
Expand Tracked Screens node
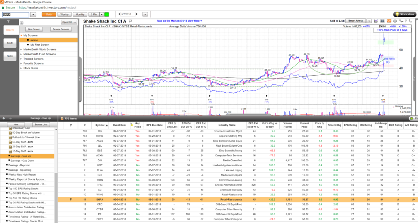[x=21, y=59]
